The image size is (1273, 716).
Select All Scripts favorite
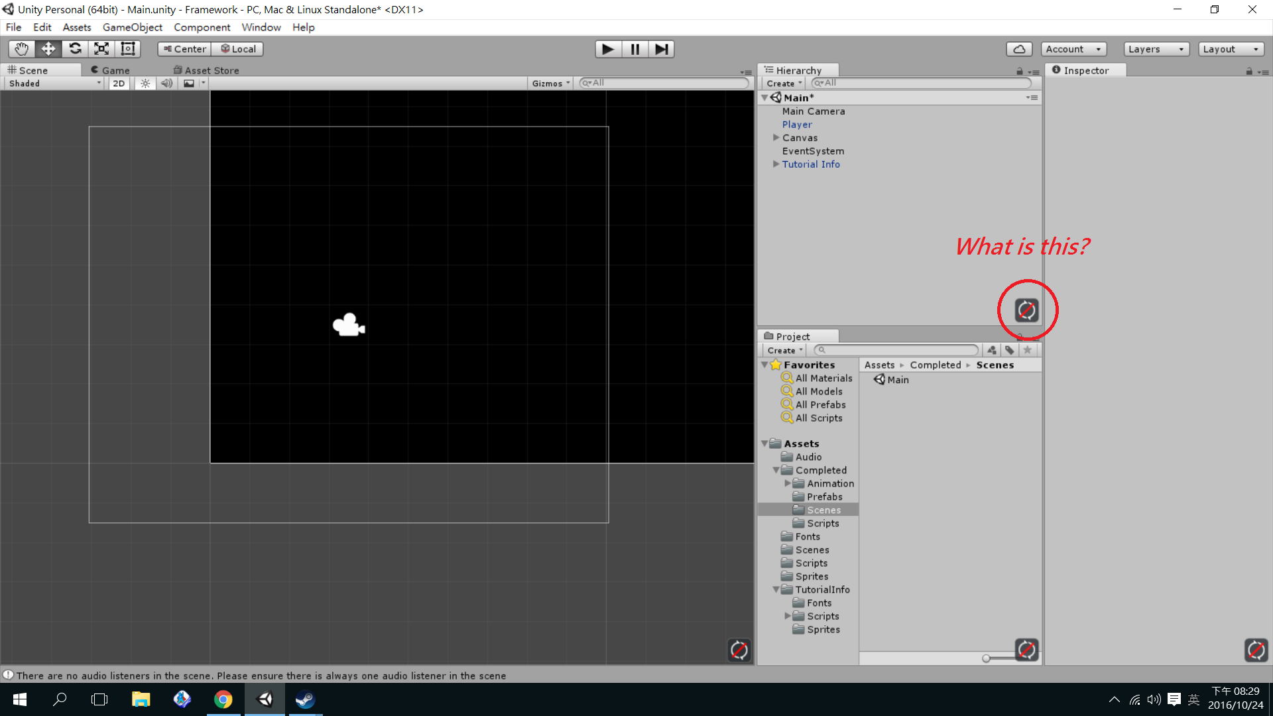(812, 418)
